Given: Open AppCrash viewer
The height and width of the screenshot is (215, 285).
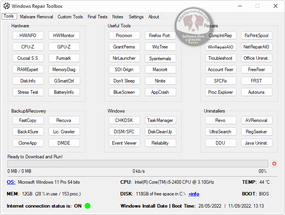Looking at the screenshot, I should 161,92.
